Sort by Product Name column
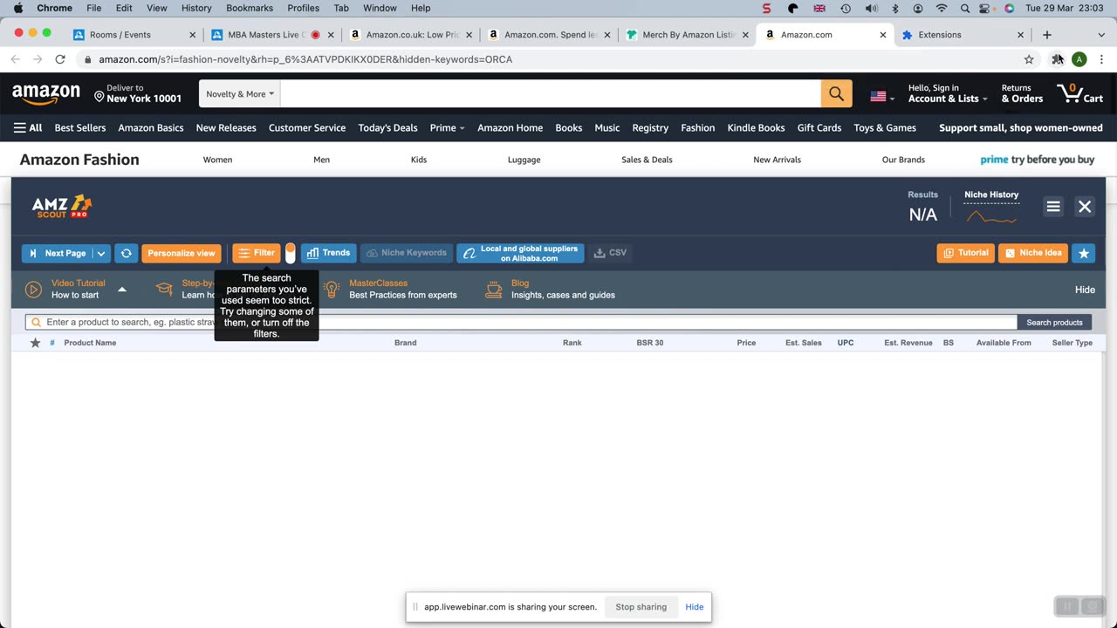Viewport: 1117px width, 628px height. (x=90, y=343)
